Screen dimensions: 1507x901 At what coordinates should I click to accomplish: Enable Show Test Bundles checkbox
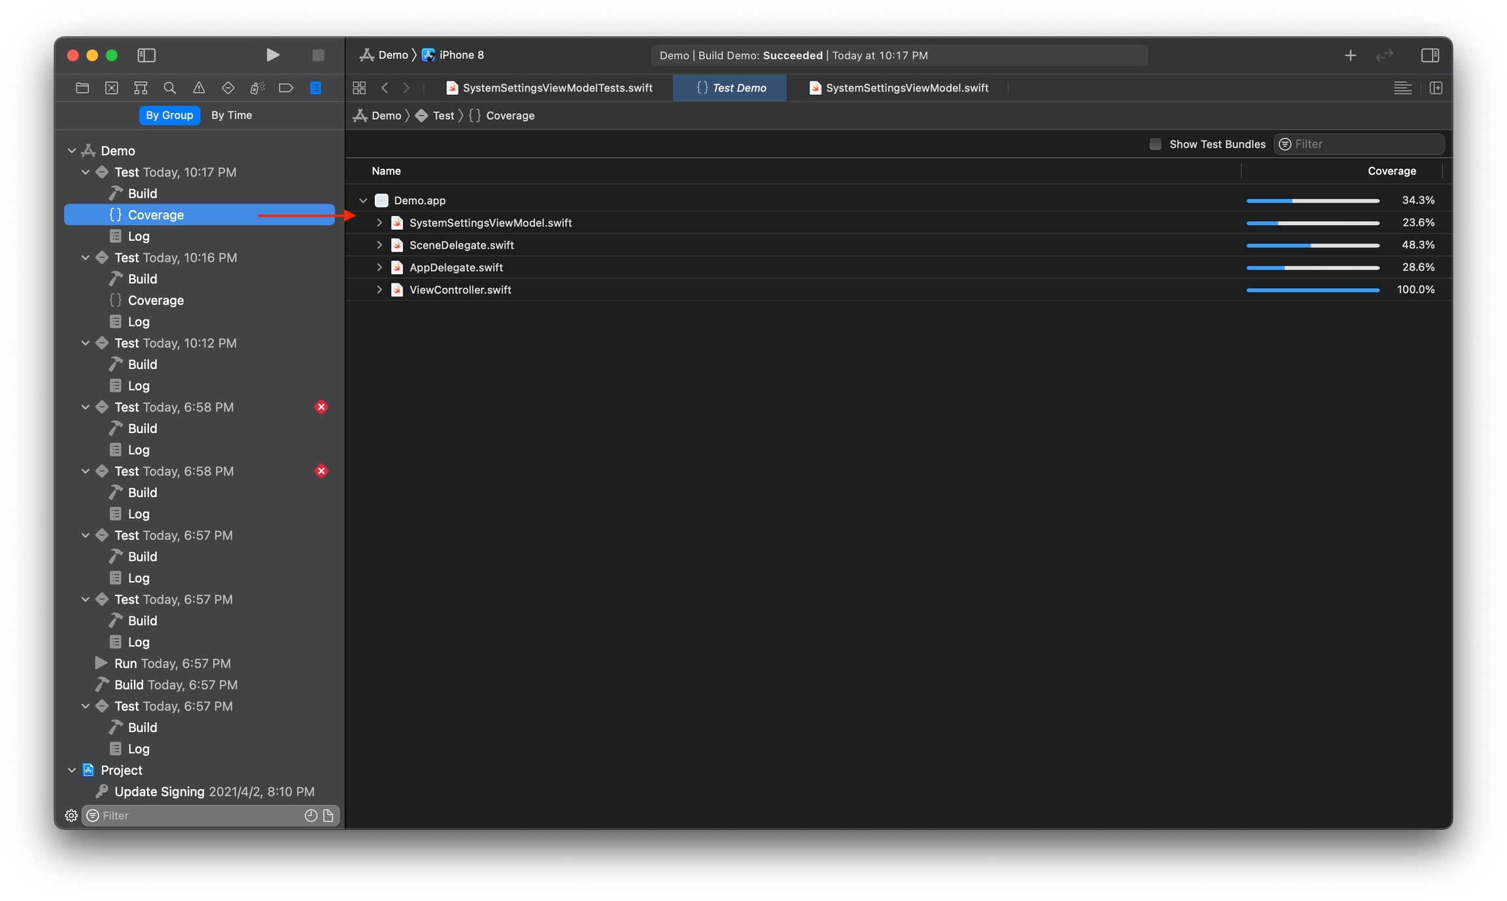1155,144
